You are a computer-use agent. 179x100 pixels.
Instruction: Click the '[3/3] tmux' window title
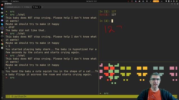point(8,4)
